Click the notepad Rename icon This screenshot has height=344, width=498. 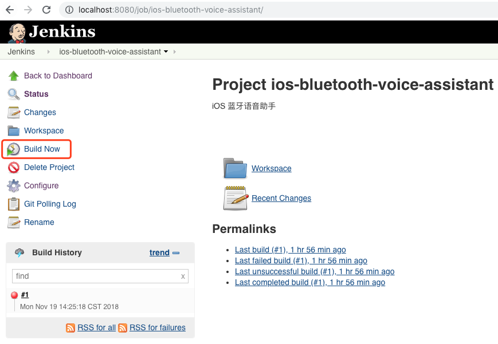(x=13, y=223)
